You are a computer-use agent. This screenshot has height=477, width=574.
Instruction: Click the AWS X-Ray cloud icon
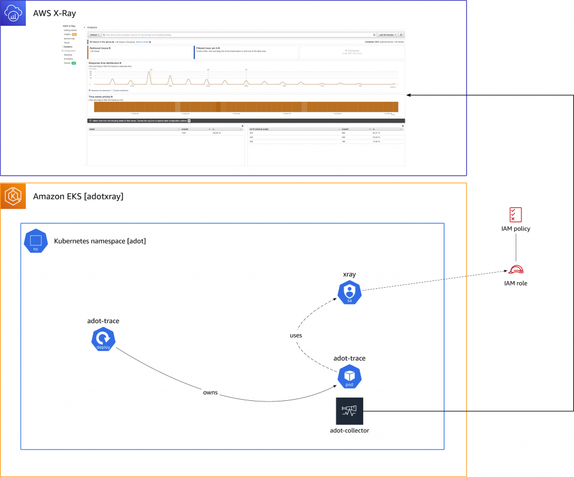(13, 13)
